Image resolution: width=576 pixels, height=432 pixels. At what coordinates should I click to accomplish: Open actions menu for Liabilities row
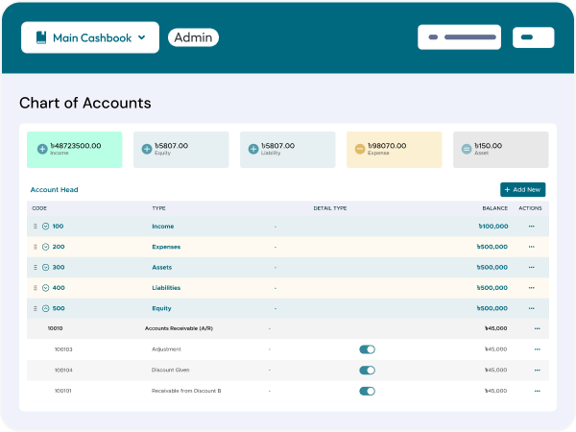click(531, 288)
